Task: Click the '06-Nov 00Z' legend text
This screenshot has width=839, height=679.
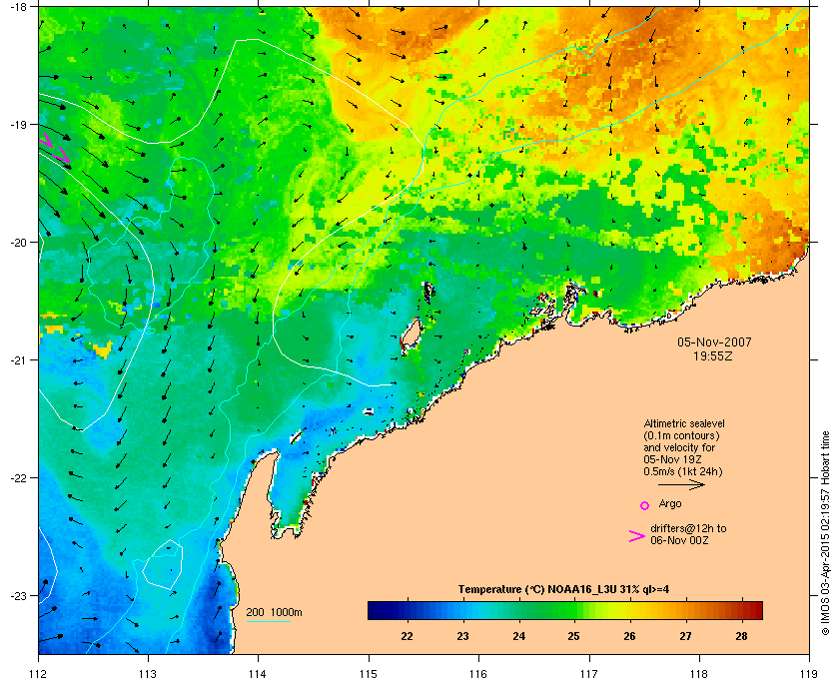Action: click(679, 540)
